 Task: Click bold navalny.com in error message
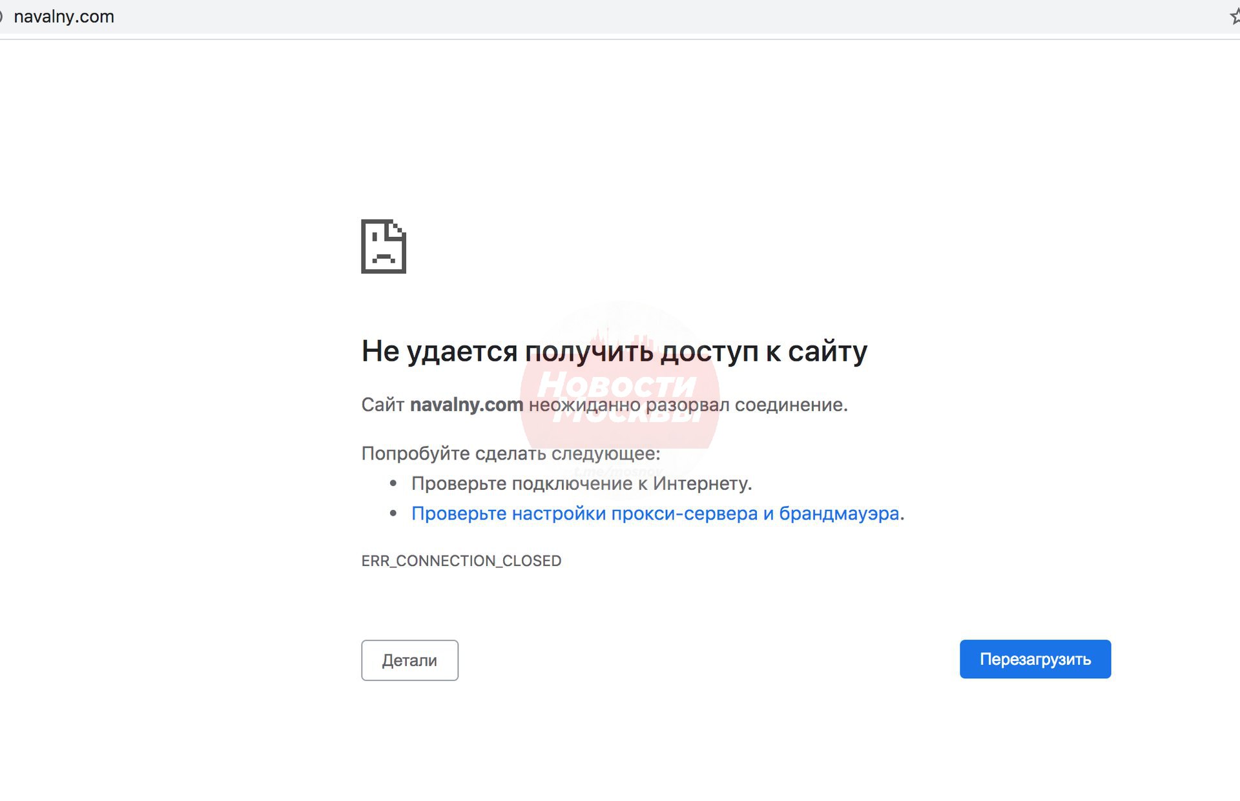pos(466,405)
